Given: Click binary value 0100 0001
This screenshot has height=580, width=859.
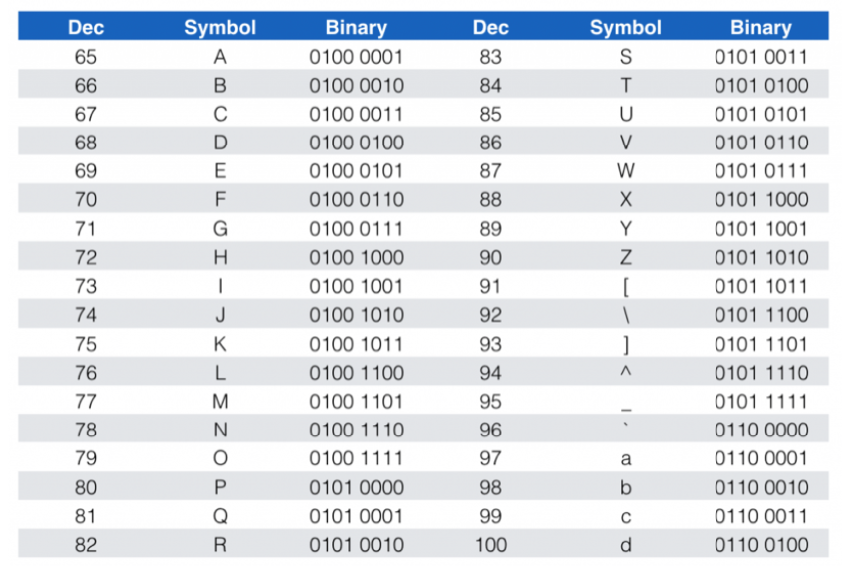Looking at the screenshot, I should [x=356, y=57].
